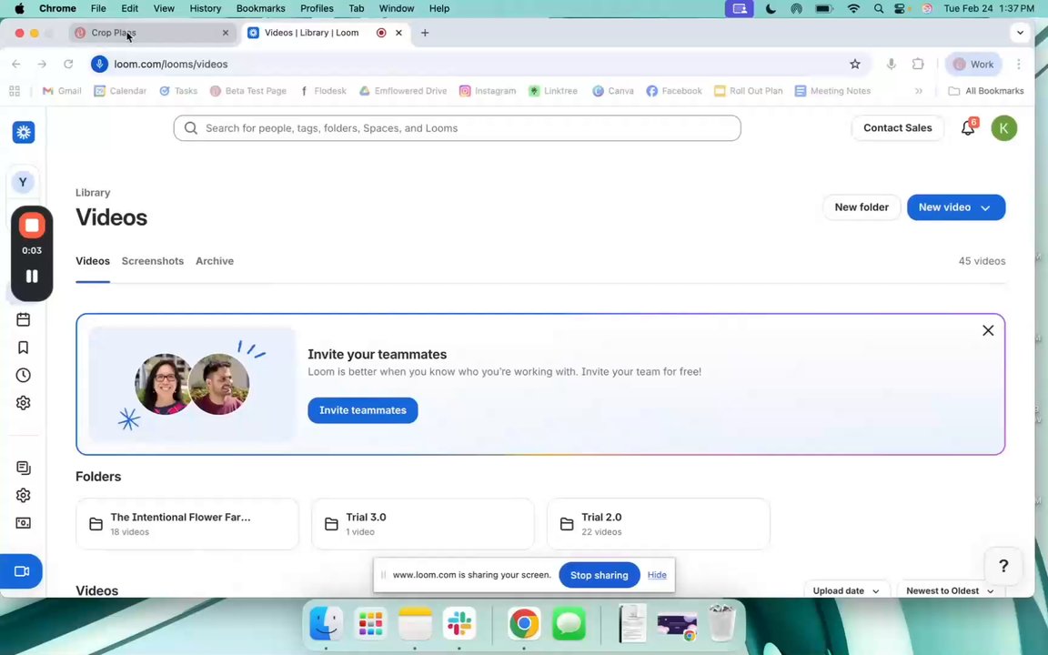This screenshot has width=1048, height=655.
Task: Expand the New video dropdown
Action: tap(985, 207)
